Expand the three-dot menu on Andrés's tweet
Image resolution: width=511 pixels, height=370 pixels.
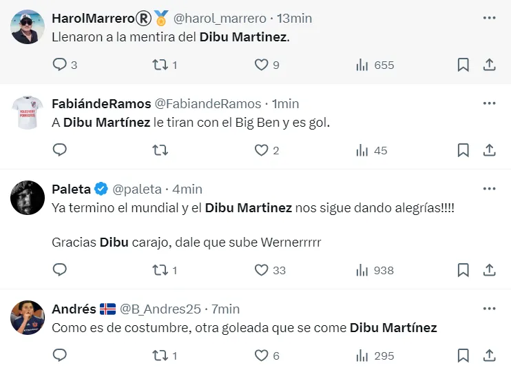coord(489,309)
